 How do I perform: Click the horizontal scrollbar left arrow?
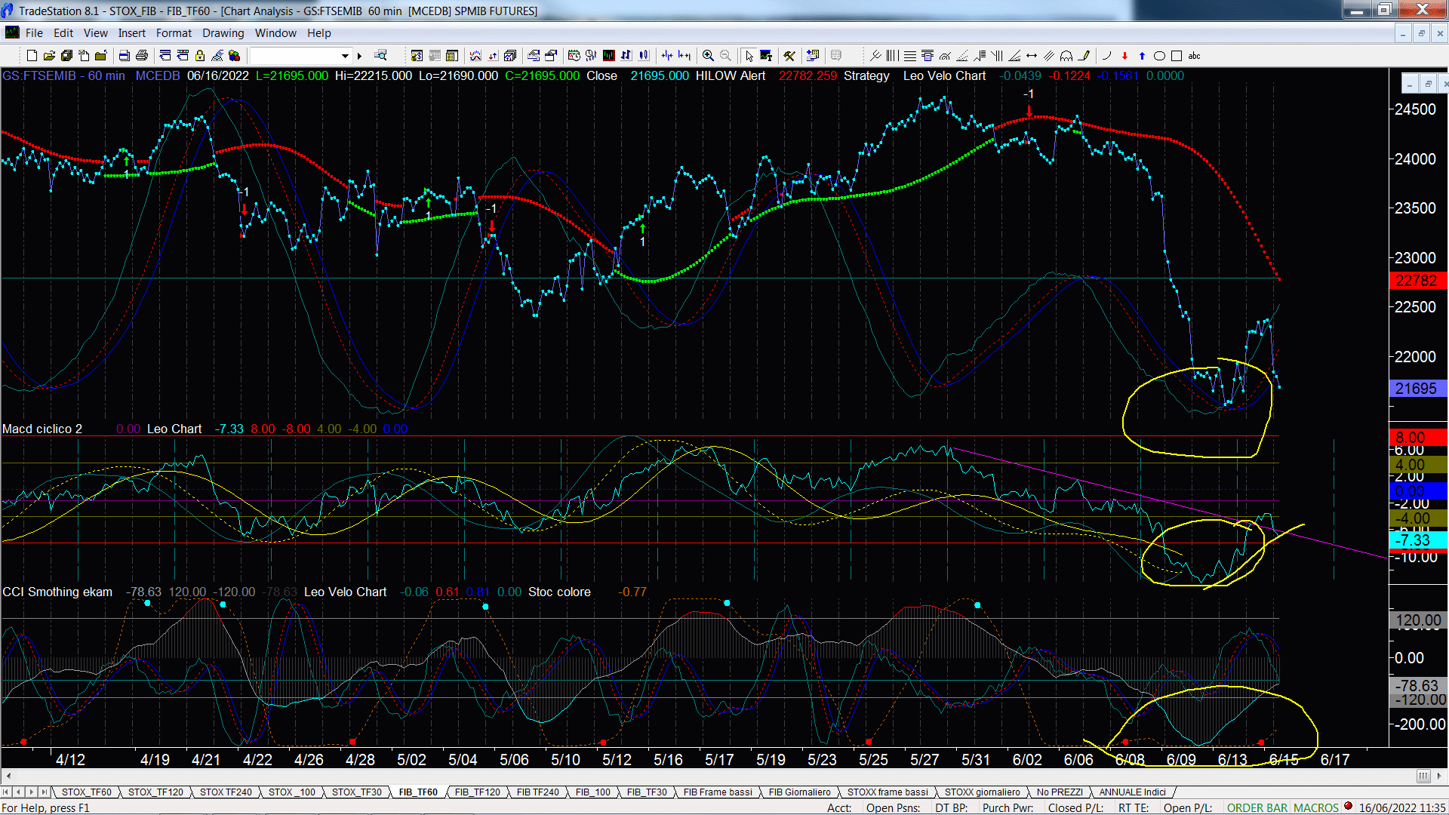(8, 776)
